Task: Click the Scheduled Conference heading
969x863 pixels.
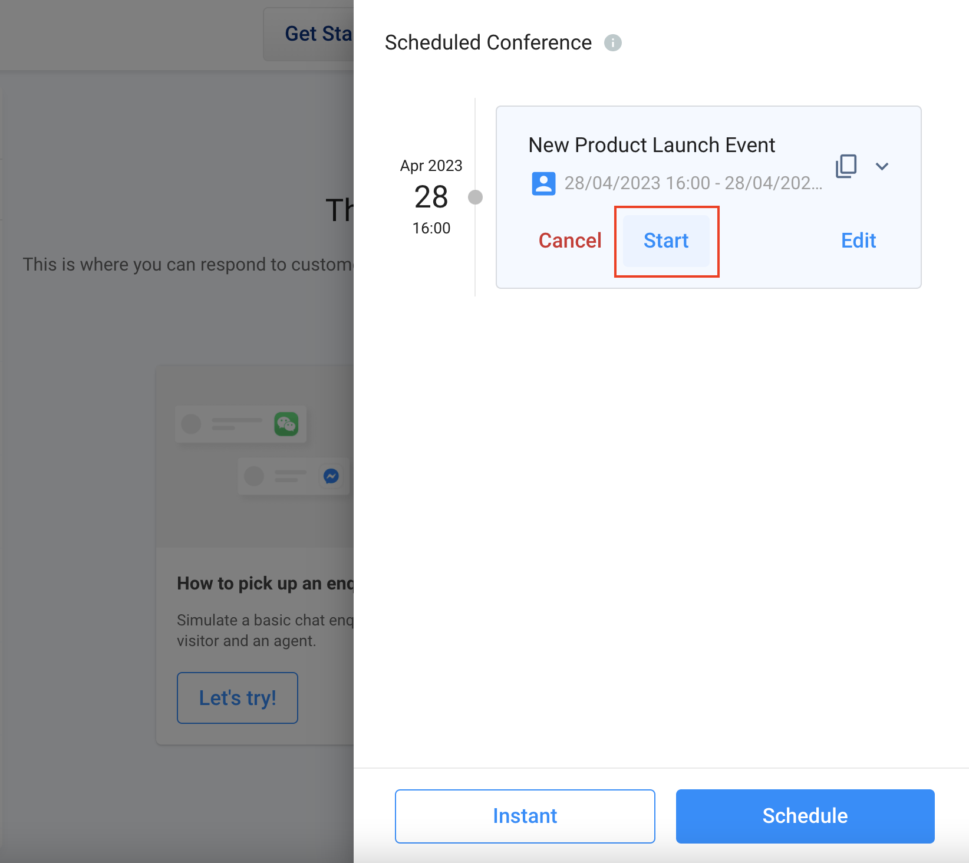Action: pos(488,43)
